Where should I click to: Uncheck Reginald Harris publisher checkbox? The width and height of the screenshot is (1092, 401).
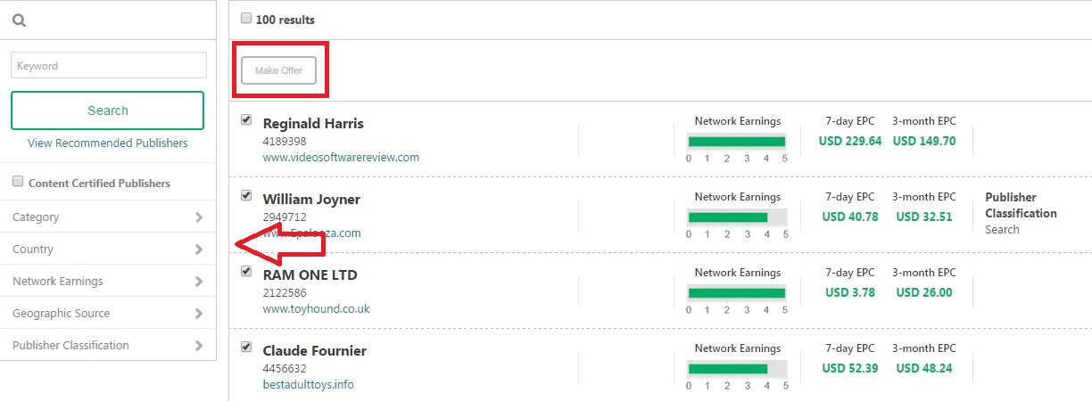[x=246, y=119]
